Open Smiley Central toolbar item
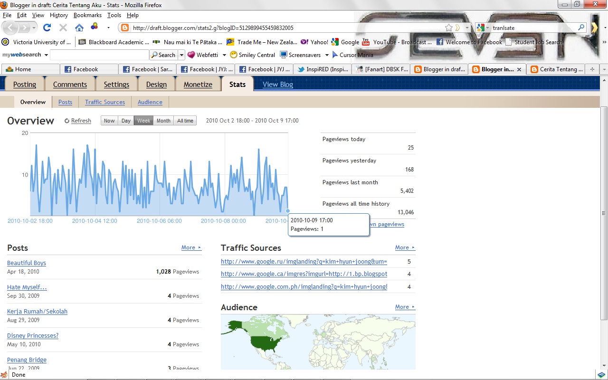Image resolution: width=608 pixels, height=380 pixels. coord(252,55)
